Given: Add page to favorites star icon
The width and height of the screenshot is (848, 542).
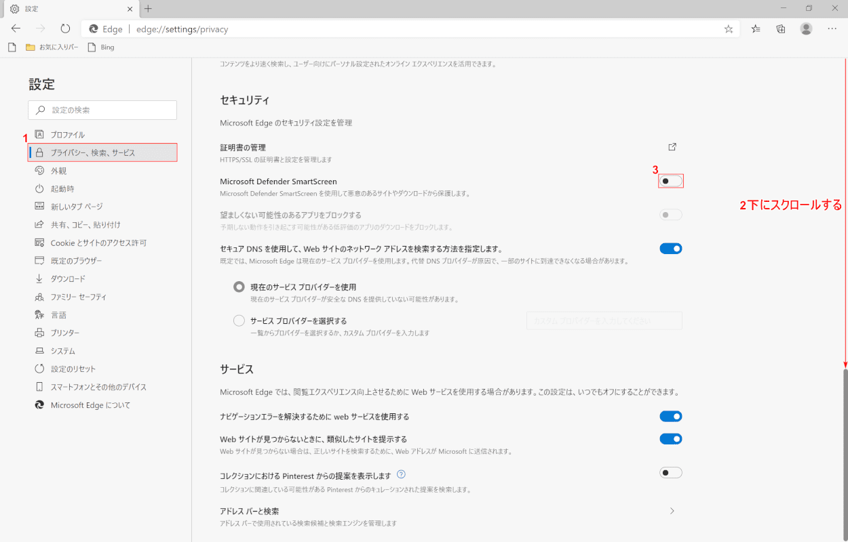Looking at the screenshot, I should (x=729, y=29).
